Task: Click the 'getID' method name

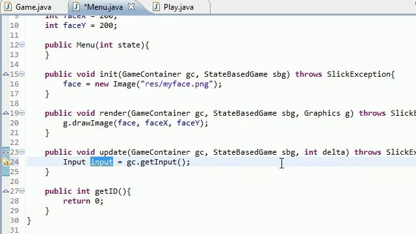Action: tap(106, 191)
